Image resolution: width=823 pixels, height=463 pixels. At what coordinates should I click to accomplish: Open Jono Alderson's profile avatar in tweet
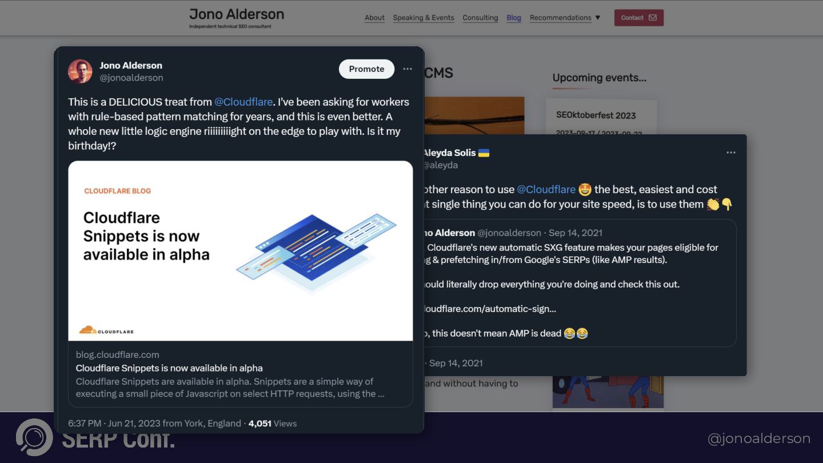[80, 71]
